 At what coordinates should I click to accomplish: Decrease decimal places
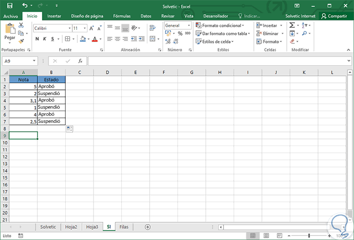click(175, 41)
